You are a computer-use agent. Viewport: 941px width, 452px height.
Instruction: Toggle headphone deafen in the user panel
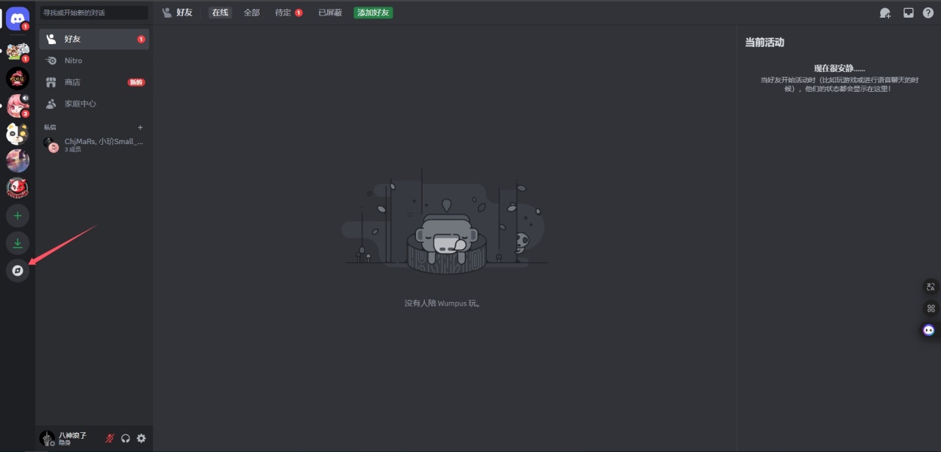point(126,438)
